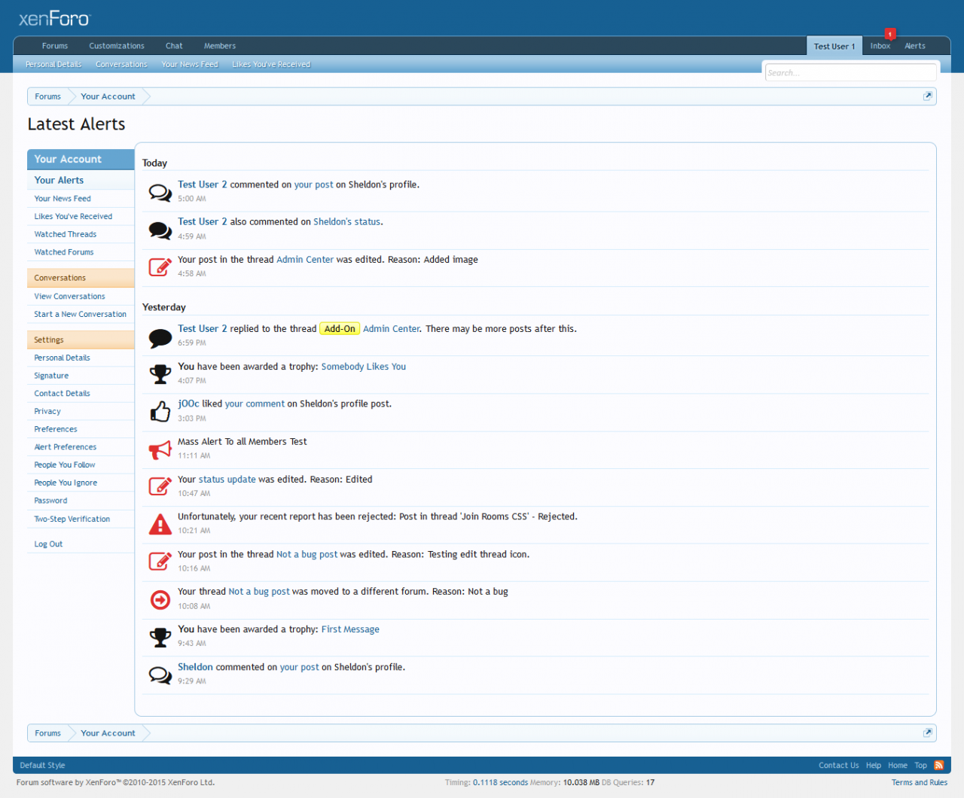
Task: Open Contact Details settings
Action: (x=81, y=394)
